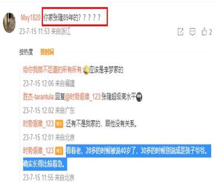Click the reply text 还有不是我家的

coord(83,123)
